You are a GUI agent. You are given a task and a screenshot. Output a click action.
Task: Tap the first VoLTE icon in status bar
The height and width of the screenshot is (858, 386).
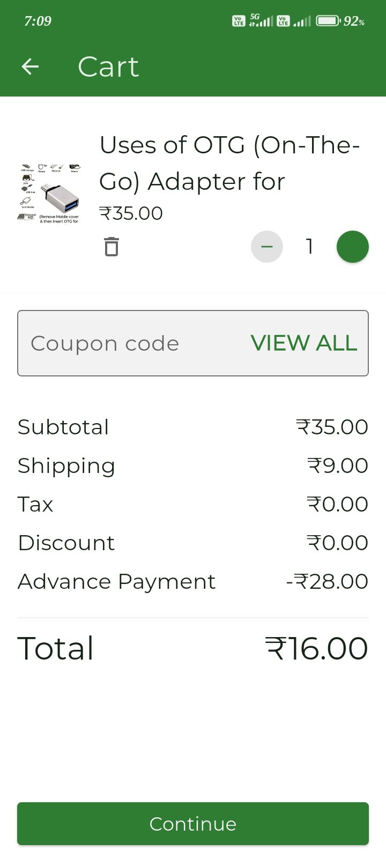[x=239, y=21]
